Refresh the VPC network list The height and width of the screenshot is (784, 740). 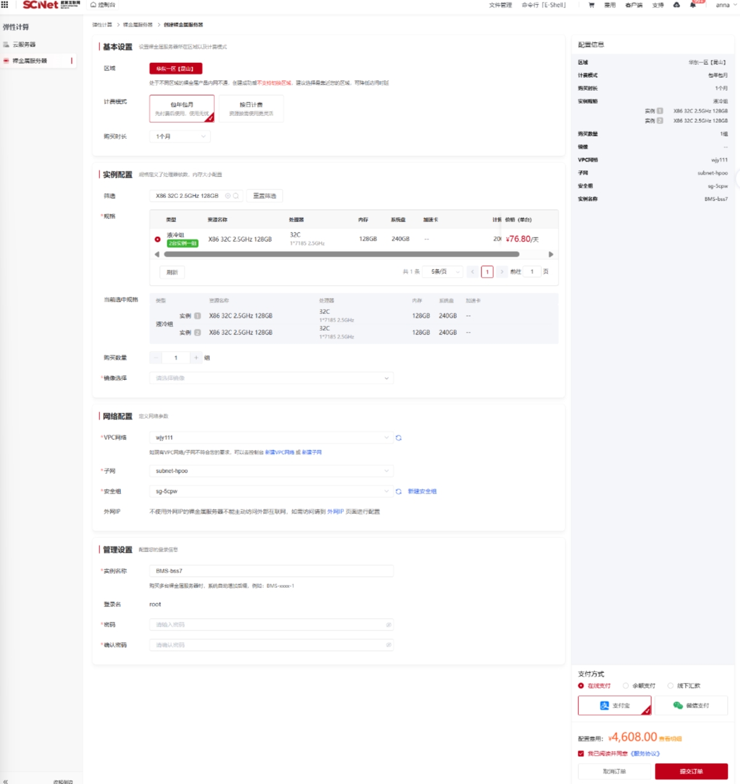click(x=399, y=438)
